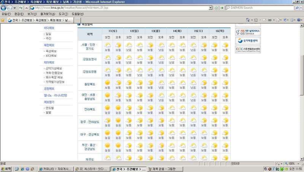The height and width of the screenshot is (172, 304).
Task: Open 바다예보 section in sidebar
Action: 49,28
